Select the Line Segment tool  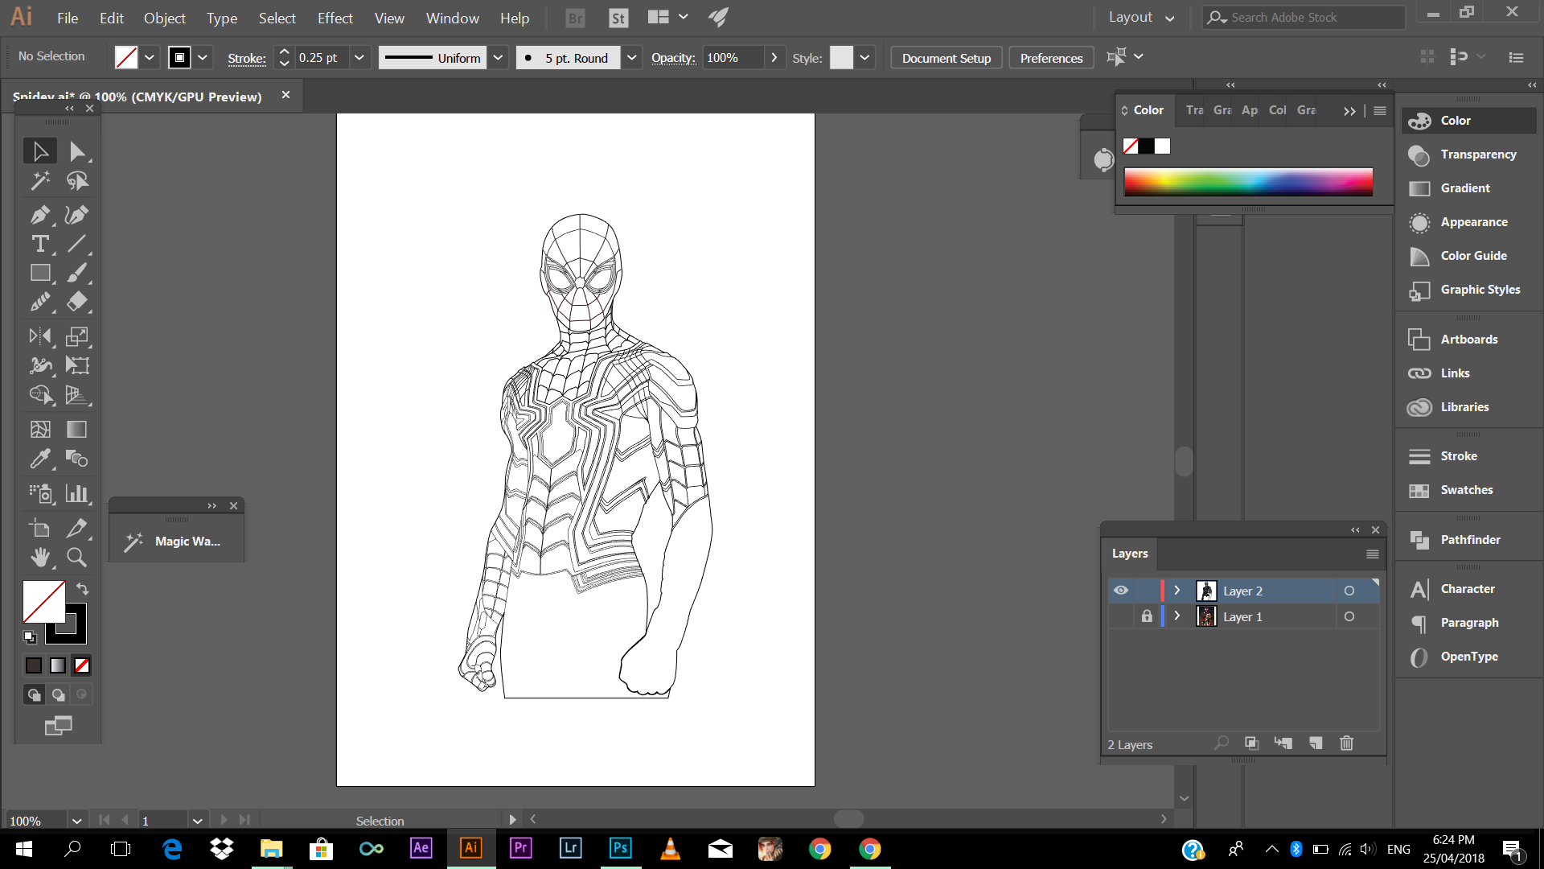click(77, 244)
